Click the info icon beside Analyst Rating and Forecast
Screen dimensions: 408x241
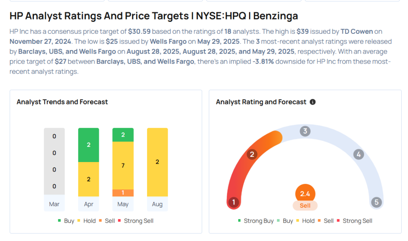click(x=313, y=102)
